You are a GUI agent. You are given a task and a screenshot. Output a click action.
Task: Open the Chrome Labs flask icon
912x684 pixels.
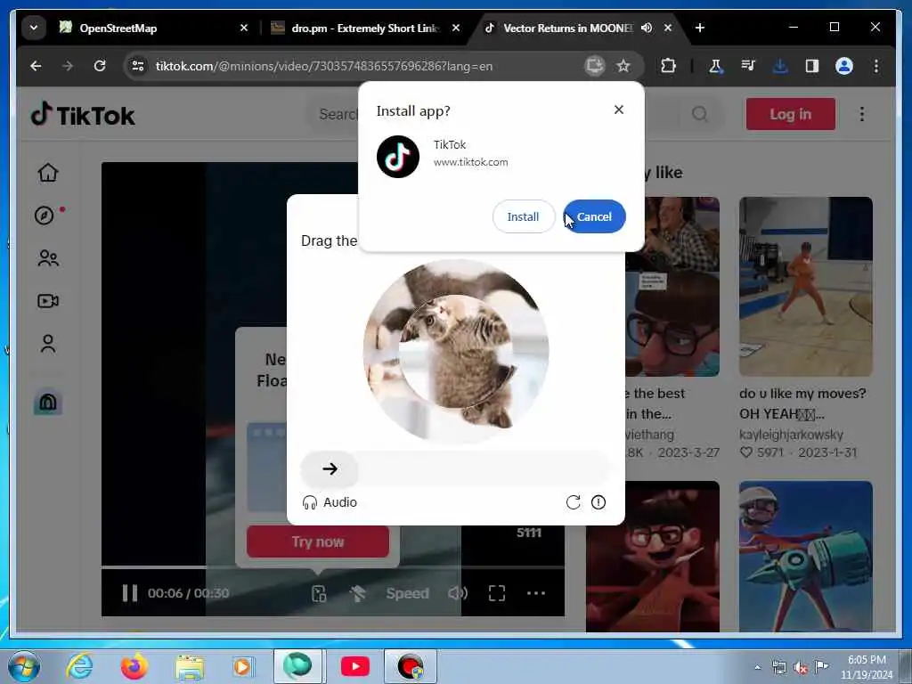point(716,66)
